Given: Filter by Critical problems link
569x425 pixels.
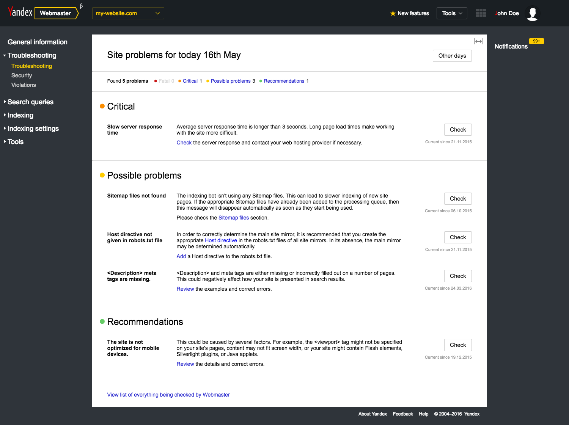Looking at the screenshot, I should click(x=190, y=81).
